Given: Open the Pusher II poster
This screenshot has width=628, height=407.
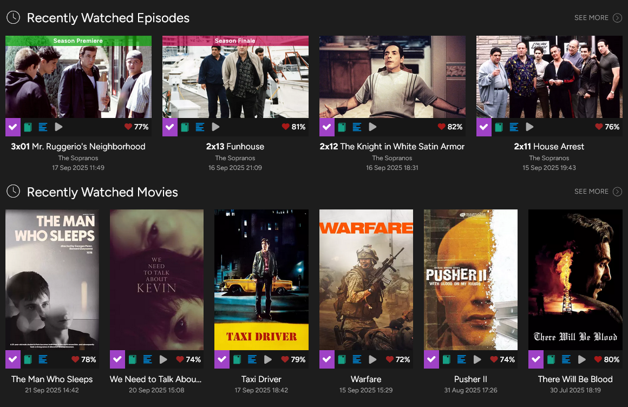Looking at the screenshot, I should click(470, 280).
